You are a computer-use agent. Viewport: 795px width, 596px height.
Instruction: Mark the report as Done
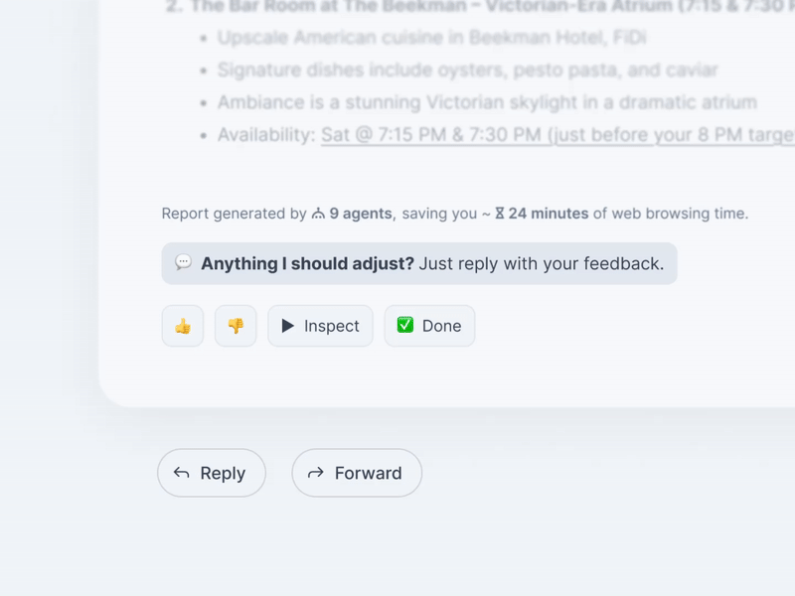pos(429,326)
